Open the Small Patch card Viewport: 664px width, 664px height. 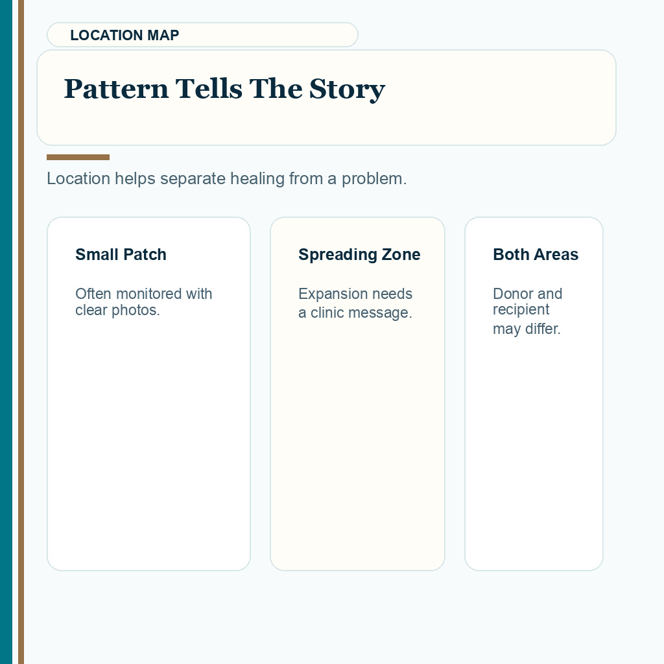pos(148,394)
